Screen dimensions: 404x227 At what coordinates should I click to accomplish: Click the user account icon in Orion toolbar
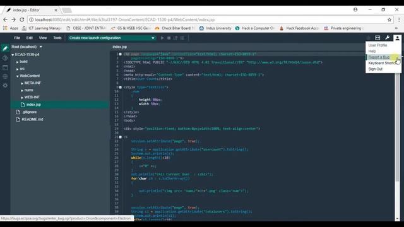[397, 38]
